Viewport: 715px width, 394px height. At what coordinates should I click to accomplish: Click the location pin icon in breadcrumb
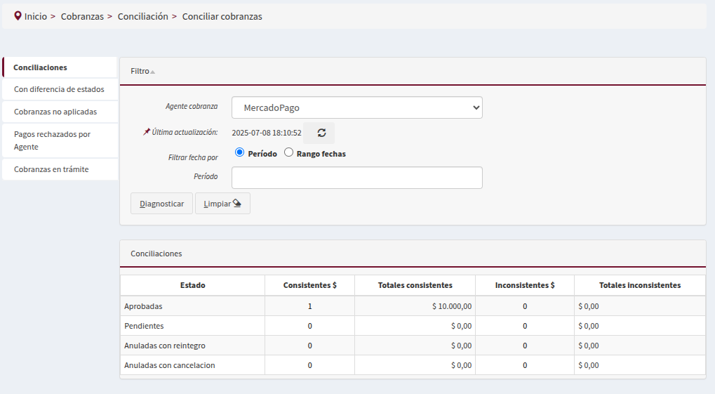pos(18,15)
